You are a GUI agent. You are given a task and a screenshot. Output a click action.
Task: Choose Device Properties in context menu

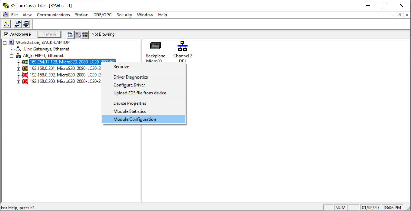144,103
